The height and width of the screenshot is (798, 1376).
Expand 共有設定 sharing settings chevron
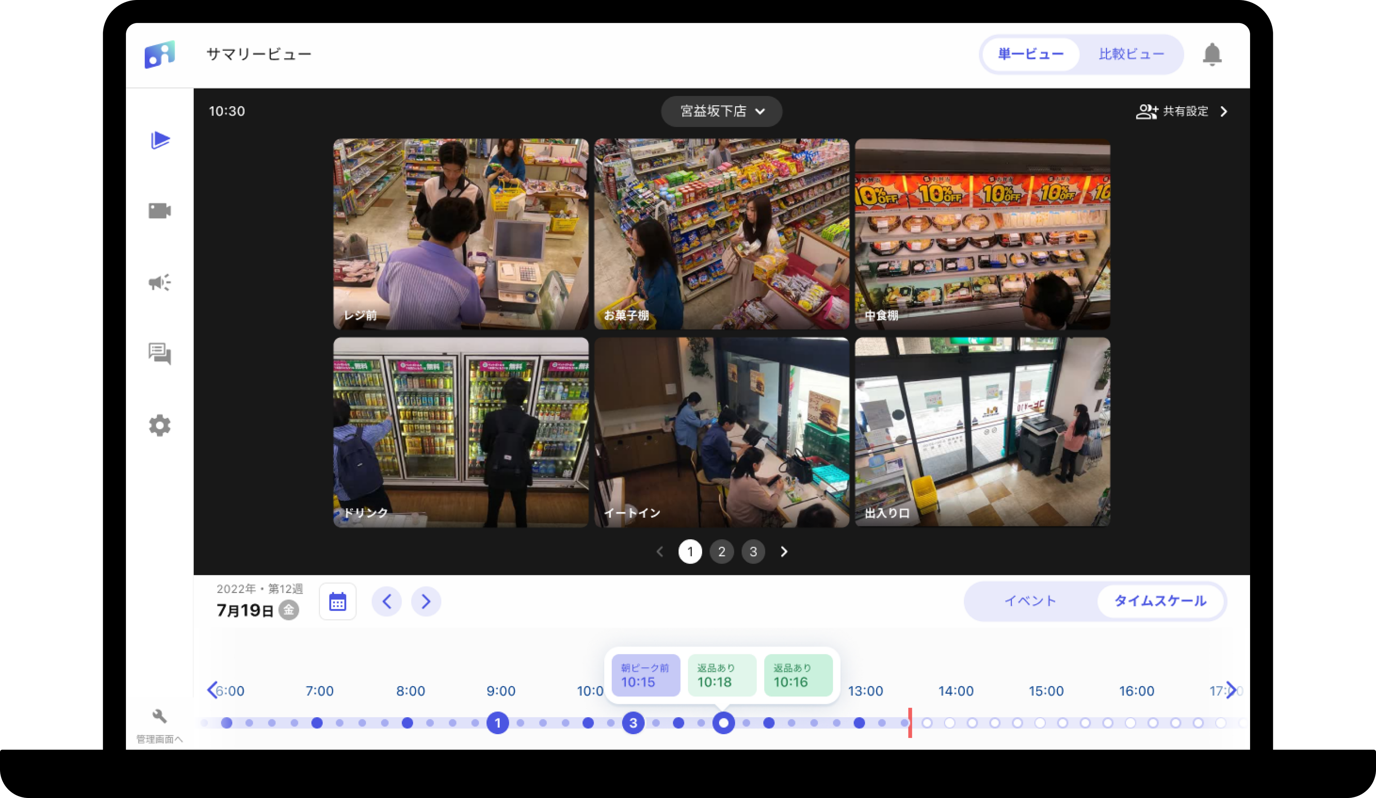1224,111
